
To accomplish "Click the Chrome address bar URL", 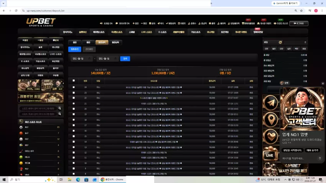I will [46, 11].
